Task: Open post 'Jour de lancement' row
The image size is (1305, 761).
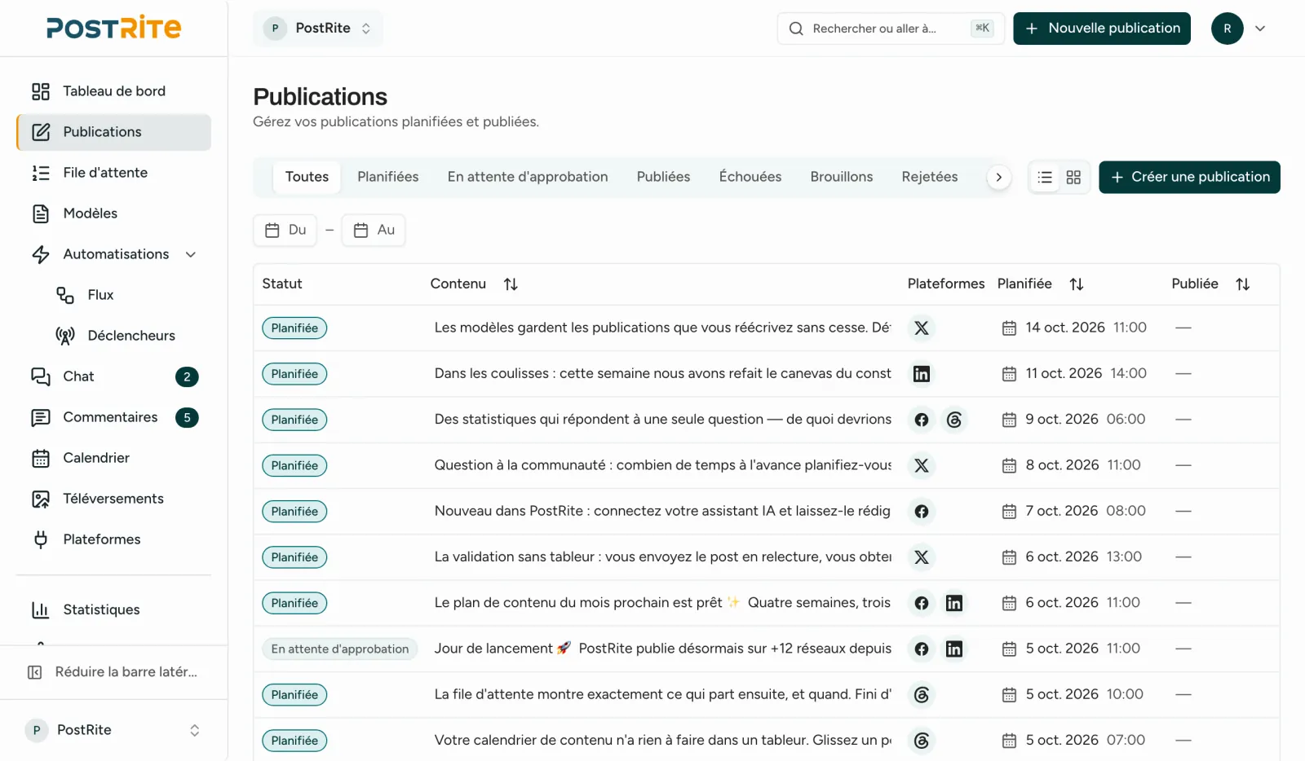Action: click(767, 649)
